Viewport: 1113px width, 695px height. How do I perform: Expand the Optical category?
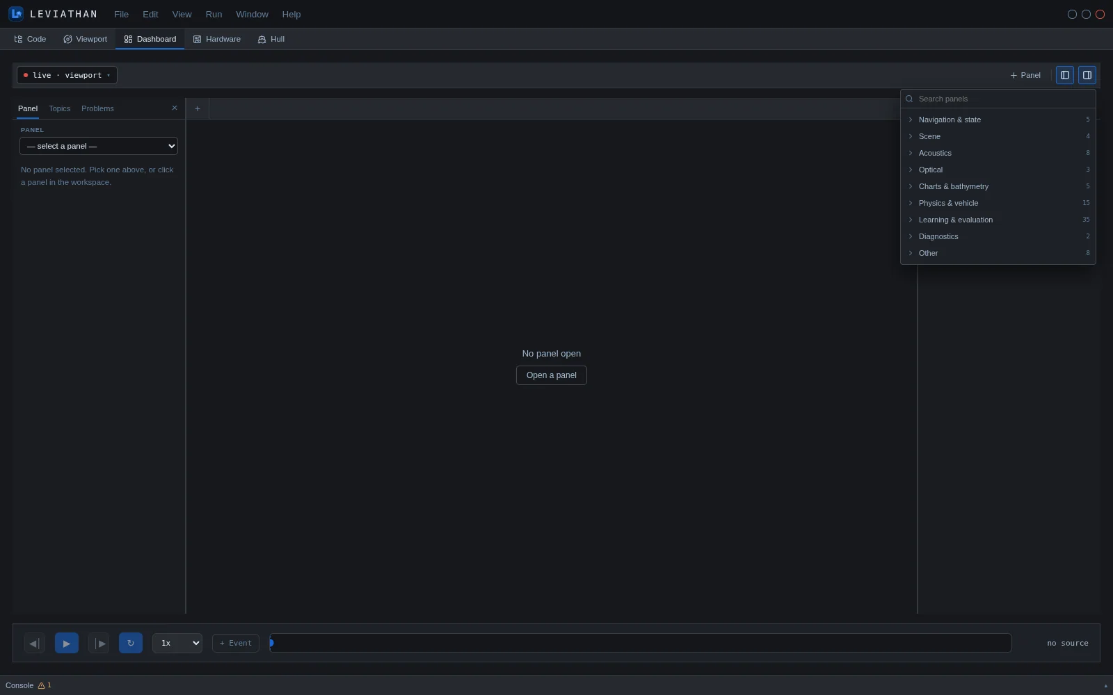(x=998, y=170)
